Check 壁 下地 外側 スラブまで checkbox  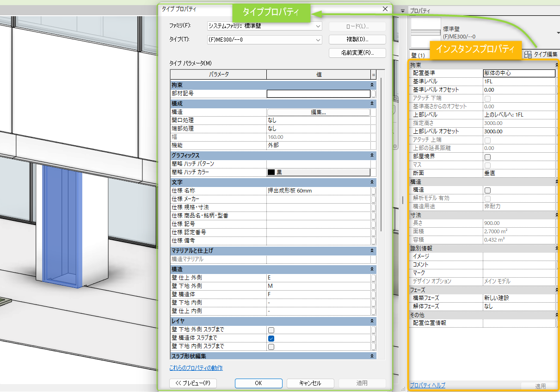pyautogui.click(x=271, y=330)
